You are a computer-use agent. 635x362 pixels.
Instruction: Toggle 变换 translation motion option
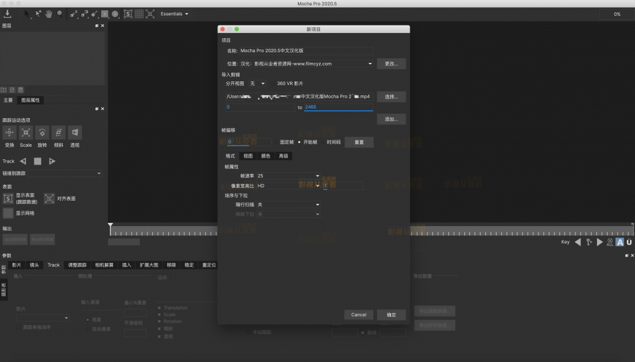10,132
